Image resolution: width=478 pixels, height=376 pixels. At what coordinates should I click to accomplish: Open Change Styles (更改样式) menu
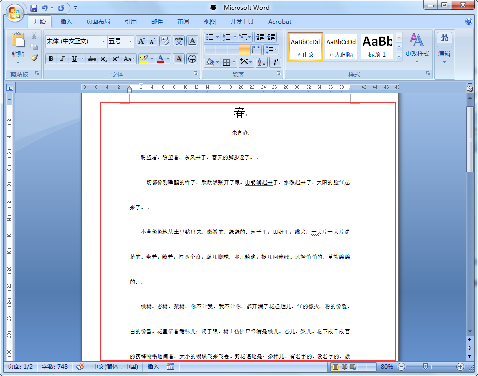click(417, 48)
